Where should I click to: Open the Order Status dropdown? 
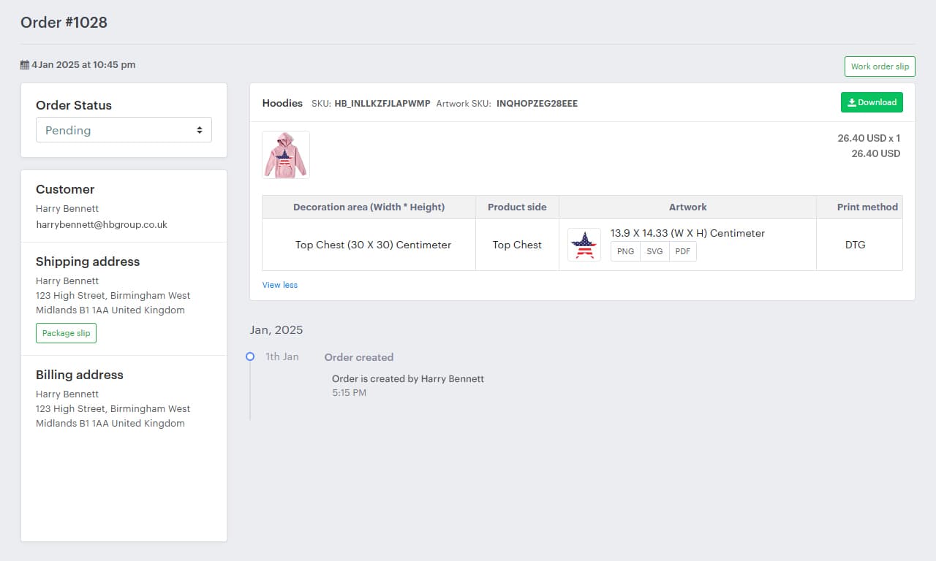pyautogui.click(x=124, y=129)
